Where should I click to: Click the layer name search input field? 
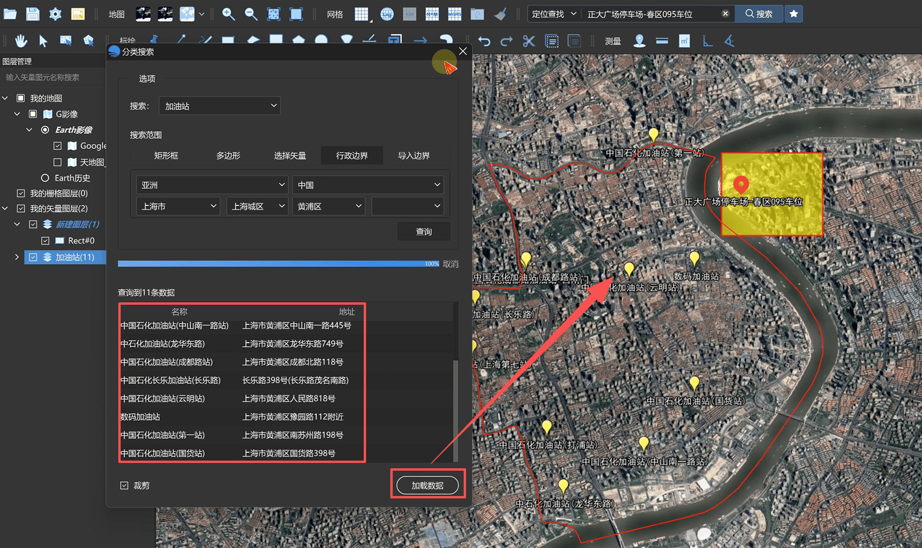point(53,77)
